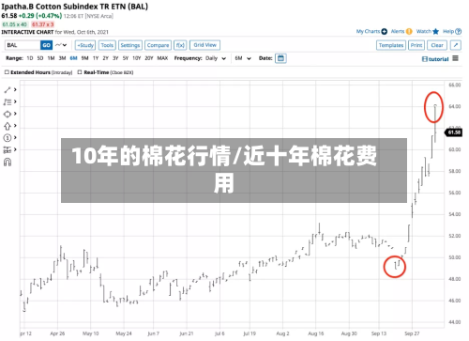Set range to 1Y
The height and width of the screenshot is (341, 469).
(96, 58)
